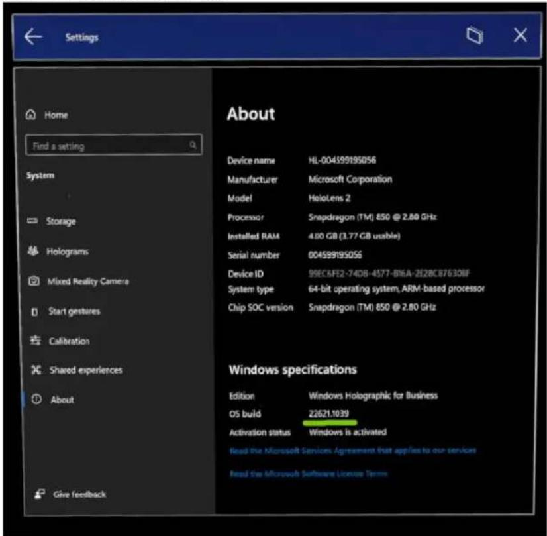Click the HoloLens 2 model value
This screenshot has height=536, width=547.
tap(329, 198)
